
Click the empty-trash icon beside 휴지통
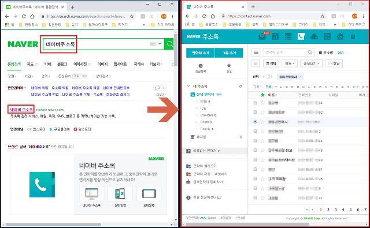tap(240, 137)
